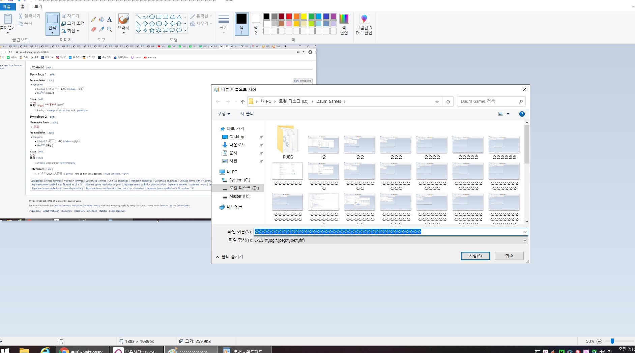Select Master (H:) drive
The image size is (635, 353).
239,196
